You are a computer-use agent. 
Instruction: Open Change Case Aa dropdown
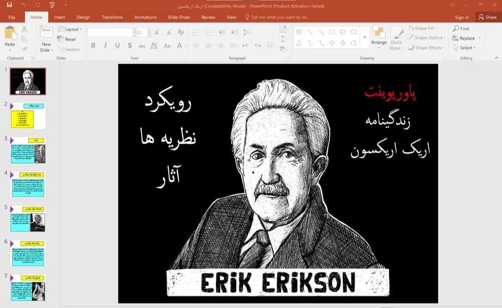click(x=168, y=46)
